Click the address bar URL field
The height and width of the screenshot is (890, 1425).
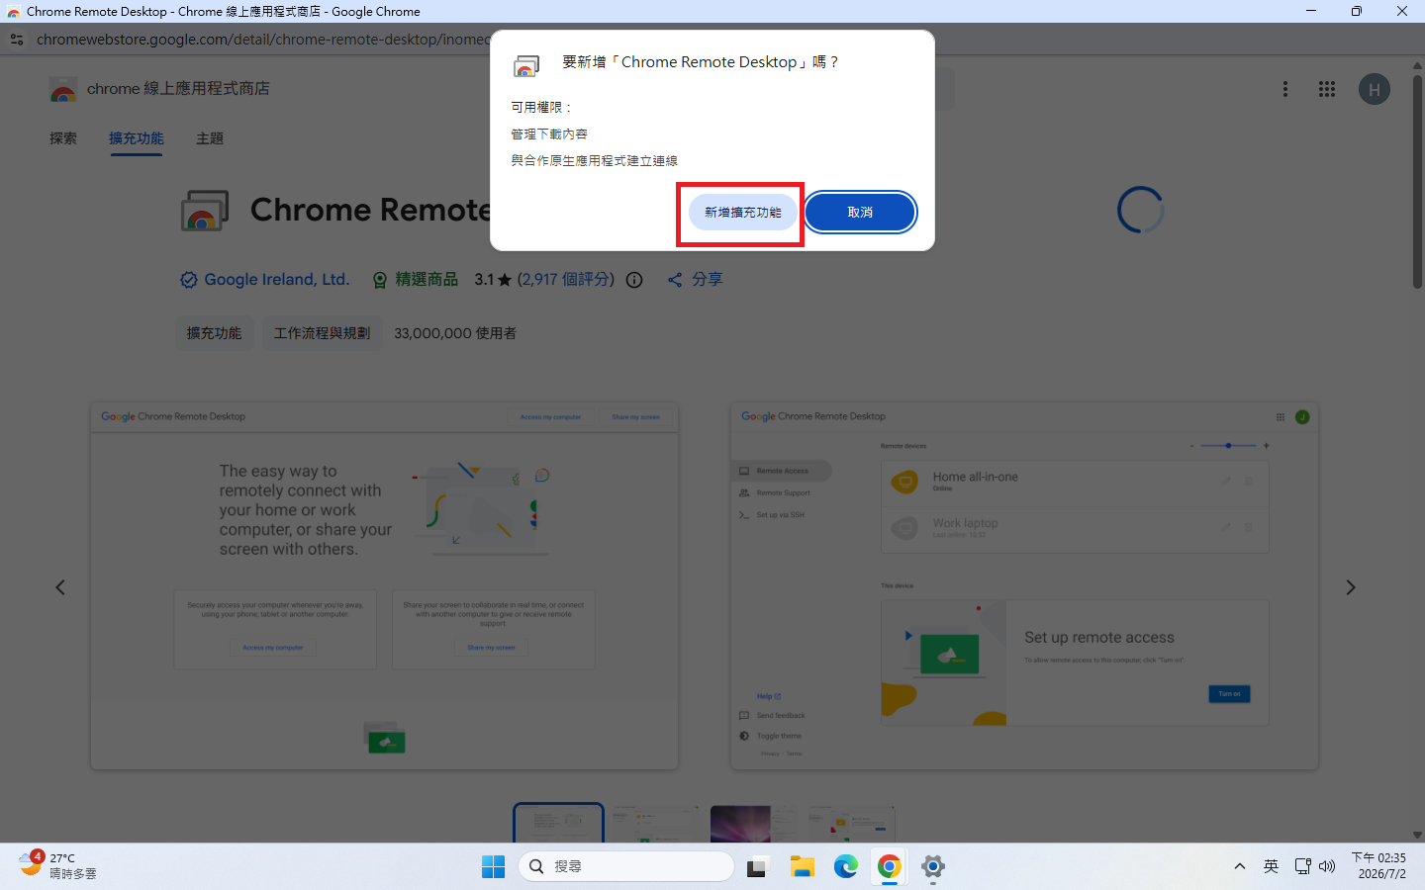[x=262, y=40]
